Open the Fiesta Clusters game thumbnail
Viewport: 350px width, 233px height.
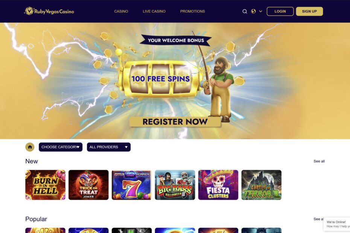[x=218, y=185]
